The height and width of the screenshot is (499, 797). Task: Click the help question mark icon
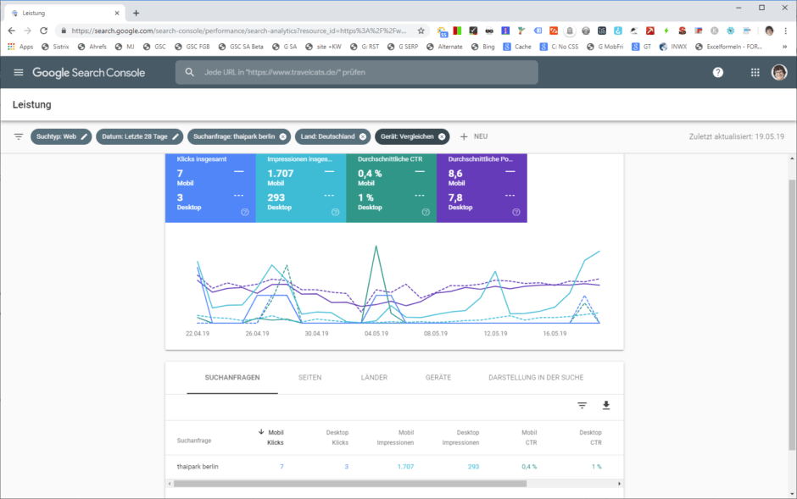717,73
